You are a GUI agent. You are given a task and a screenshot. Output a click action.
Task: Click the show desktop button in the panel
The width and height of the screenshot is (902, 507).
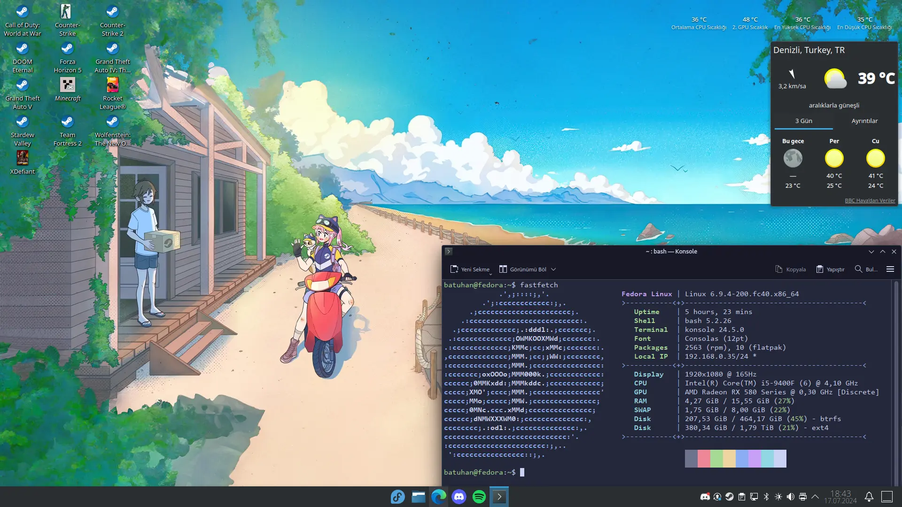(887, 497)
